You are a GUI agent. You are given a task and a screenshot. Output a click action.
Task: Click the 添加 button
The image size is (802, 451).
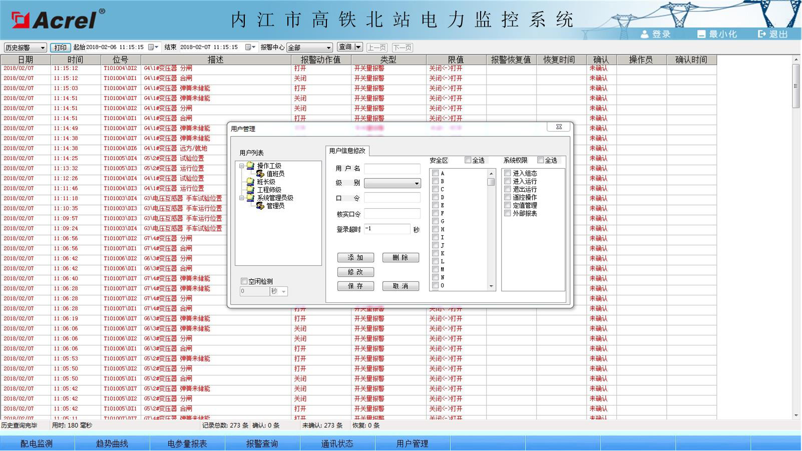pyautogui.click(x=355, y=258)
